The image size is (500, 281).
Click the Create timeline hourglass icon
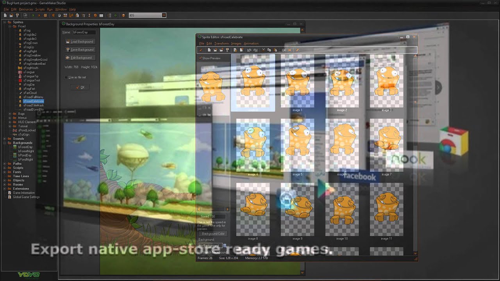89,15
